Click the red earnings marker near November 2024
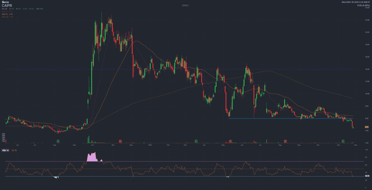The width and height of the screenshot is (372, 190). (x=120, y=140)
